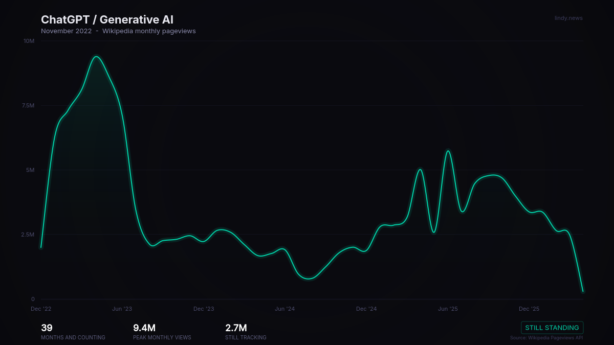Select the "PEAK MONTHLY VIEWS" caption
Image resolution: width=614 pixels, height=345 pixels.
click(162, 337)
